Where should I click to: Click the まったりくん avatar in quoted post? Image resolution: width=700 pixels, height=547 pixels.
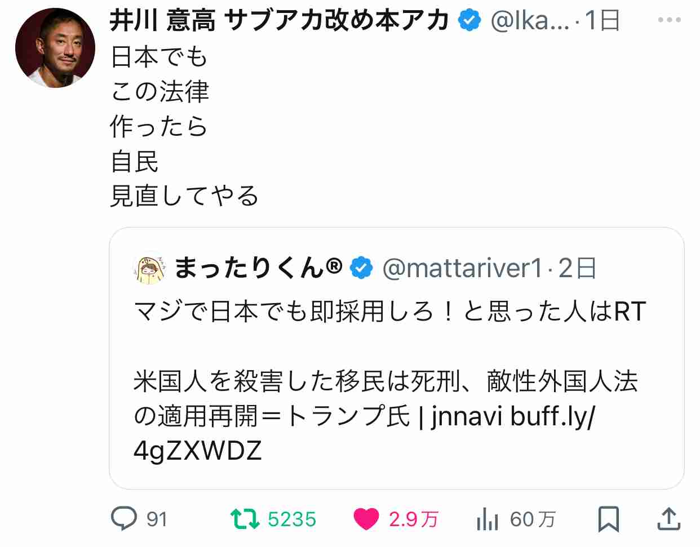click(150, 268)
